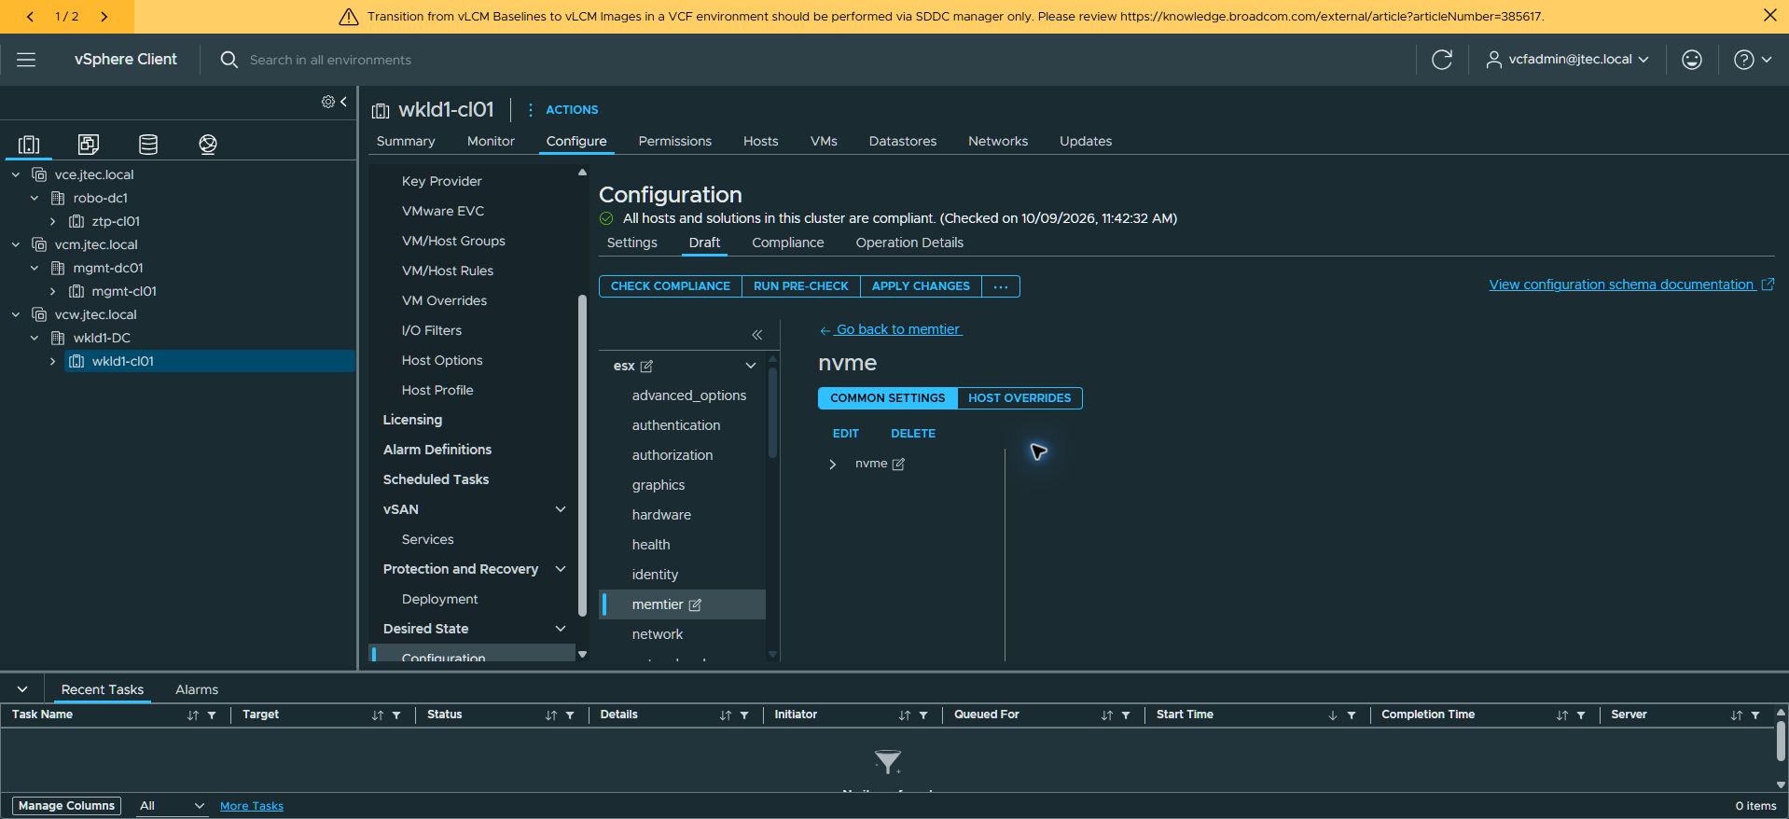Click the refresh icon in header
The width and height of the screenshot is (1789, 819).
[1442, 60]
